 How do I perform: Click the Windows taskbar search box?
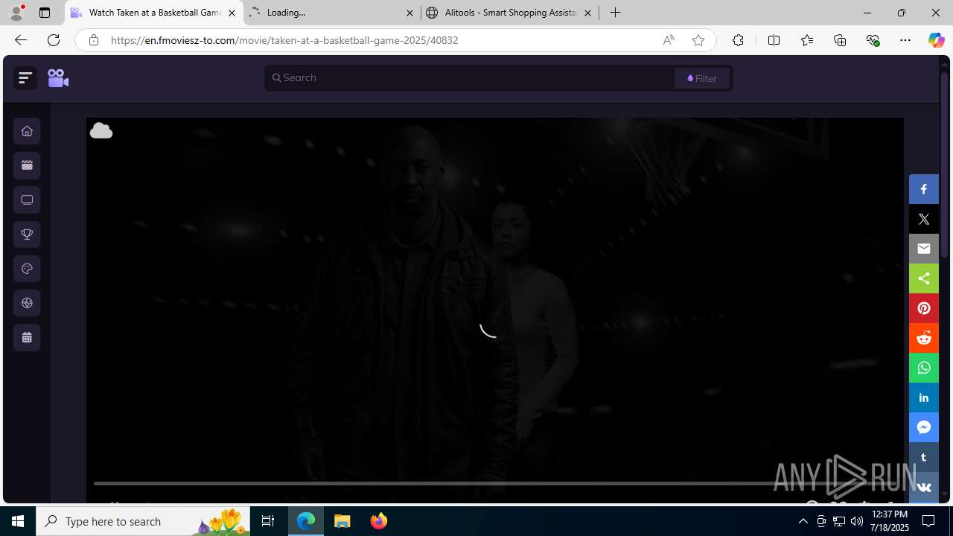141,521
